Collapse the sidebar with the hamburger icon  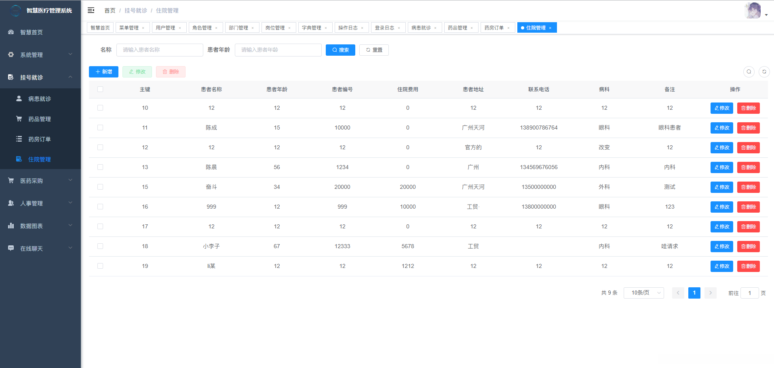[x=91, y=10]
